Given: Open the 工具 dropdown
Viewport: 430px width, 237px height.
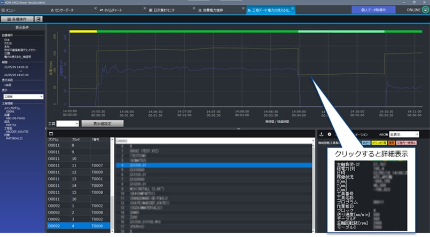Looking at the screenshot, I should click(68, 123).
